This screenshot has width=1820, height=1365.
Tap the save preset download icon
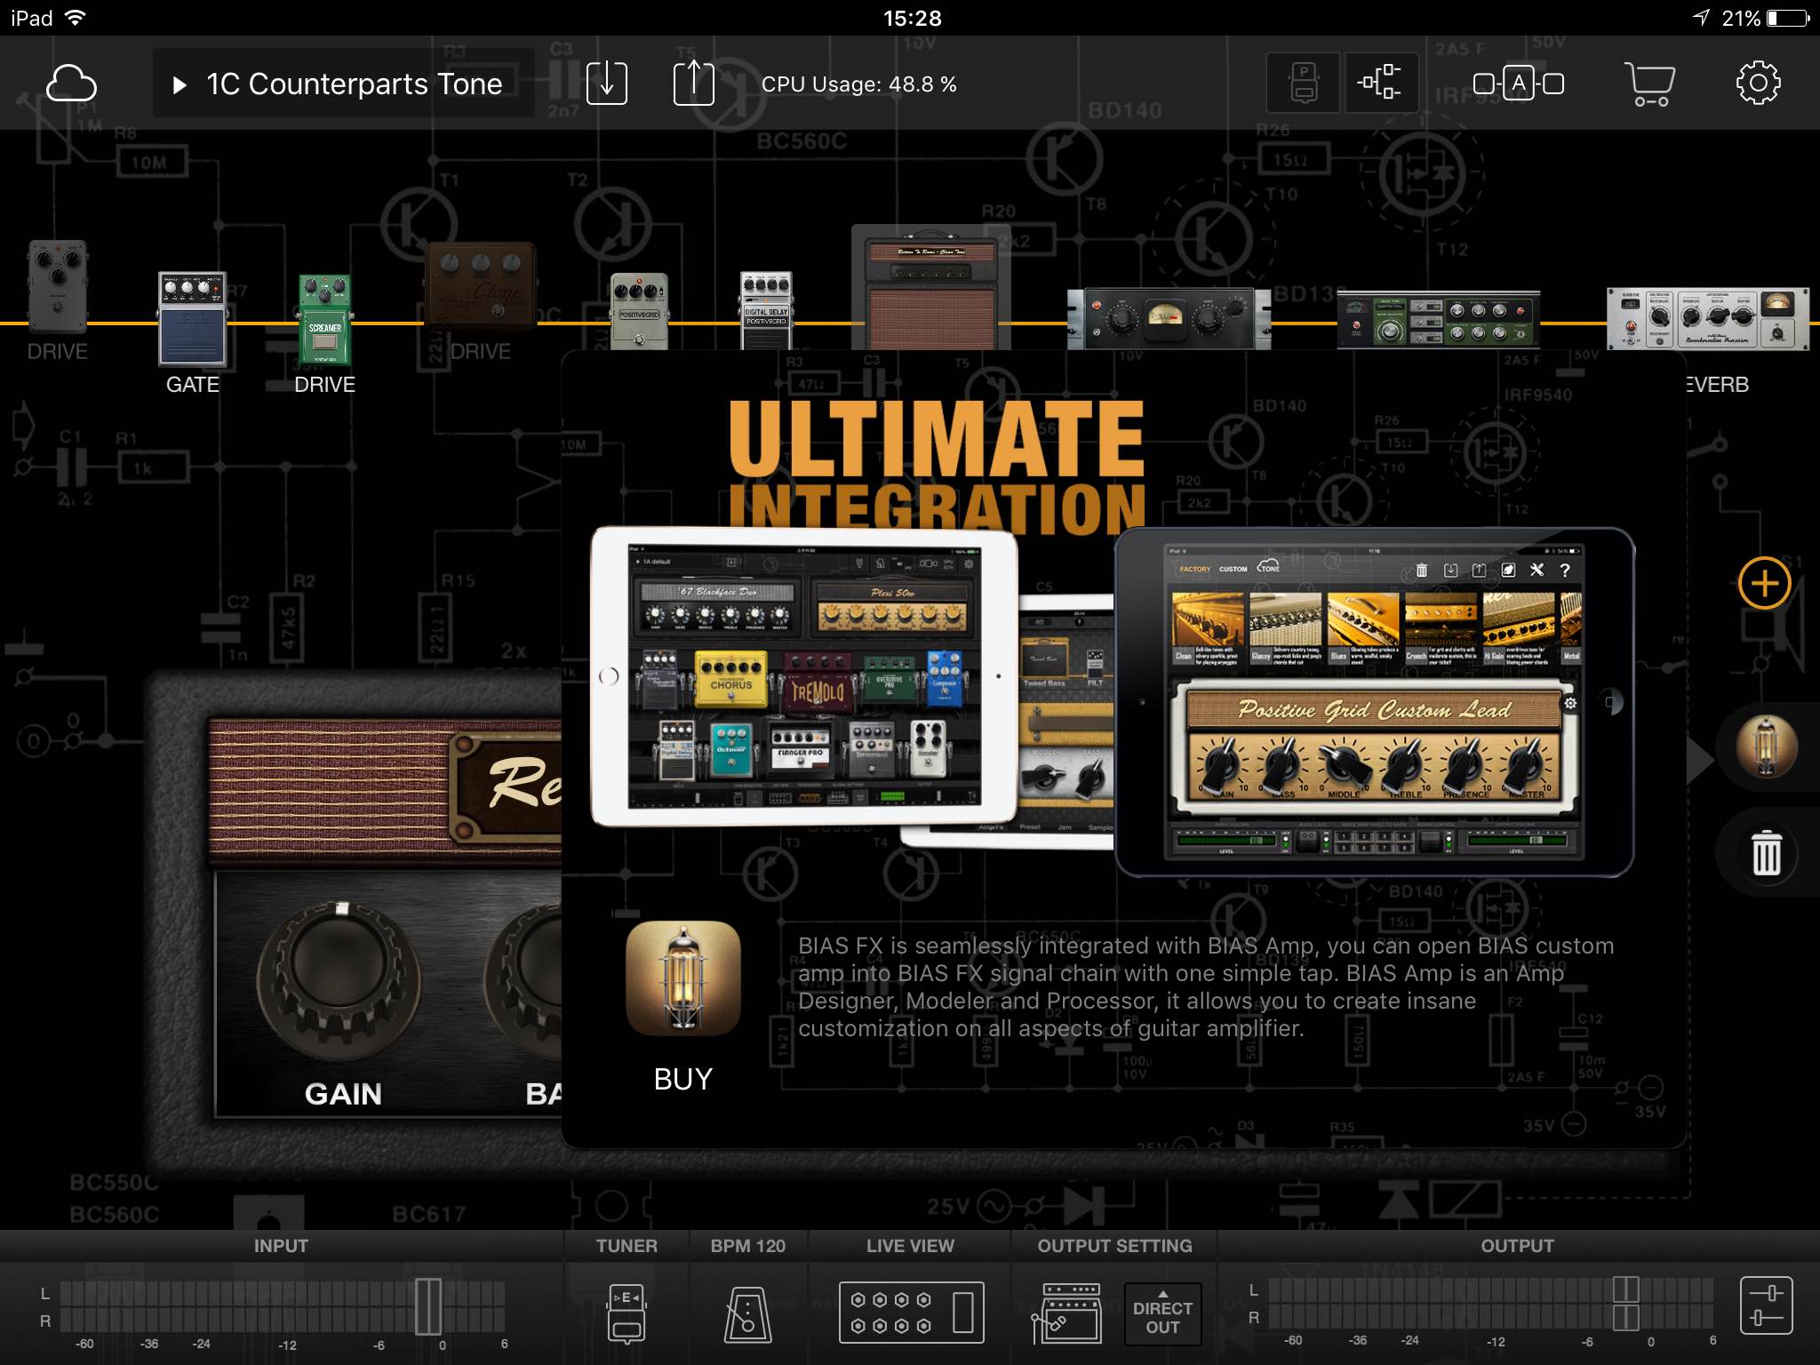coord(607,84)
